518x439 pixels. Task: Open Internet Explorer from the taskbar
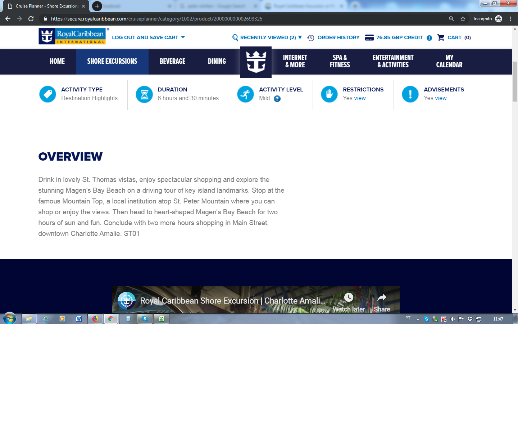(x=46, y=319)
